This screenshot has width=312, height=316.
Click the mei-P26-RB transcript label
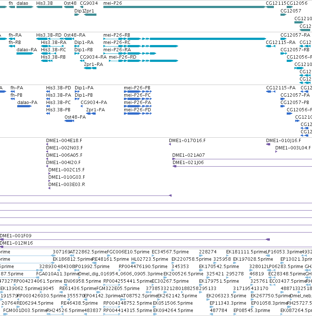pyautogui.click(x=117, y=35)
